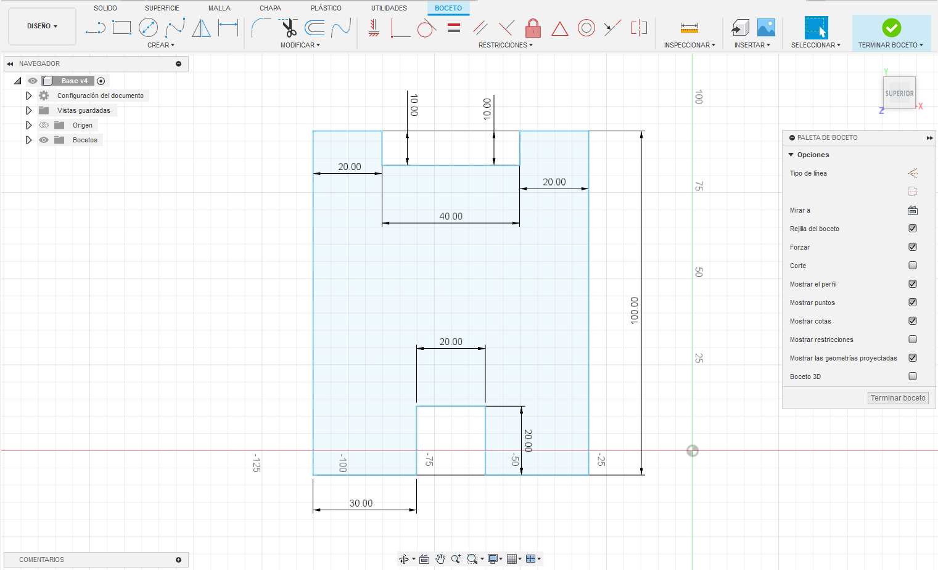Click the Pan hand icon

coord(440,559)
